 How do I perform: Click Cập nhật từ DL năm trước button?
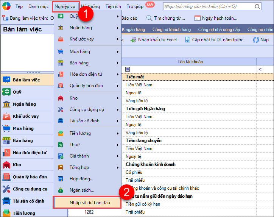tap(214, 40)
